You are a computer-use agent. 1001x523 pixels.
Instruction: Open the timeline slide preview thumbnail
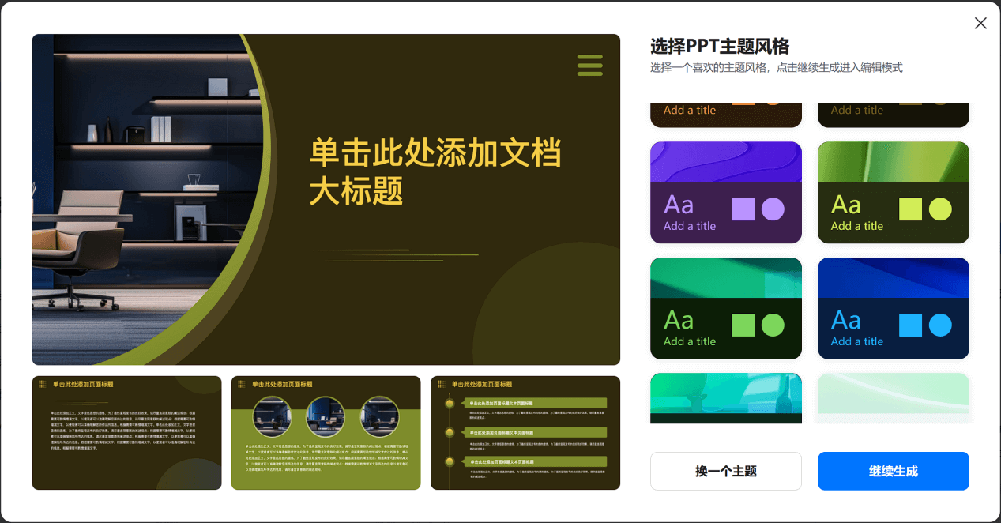525,432
